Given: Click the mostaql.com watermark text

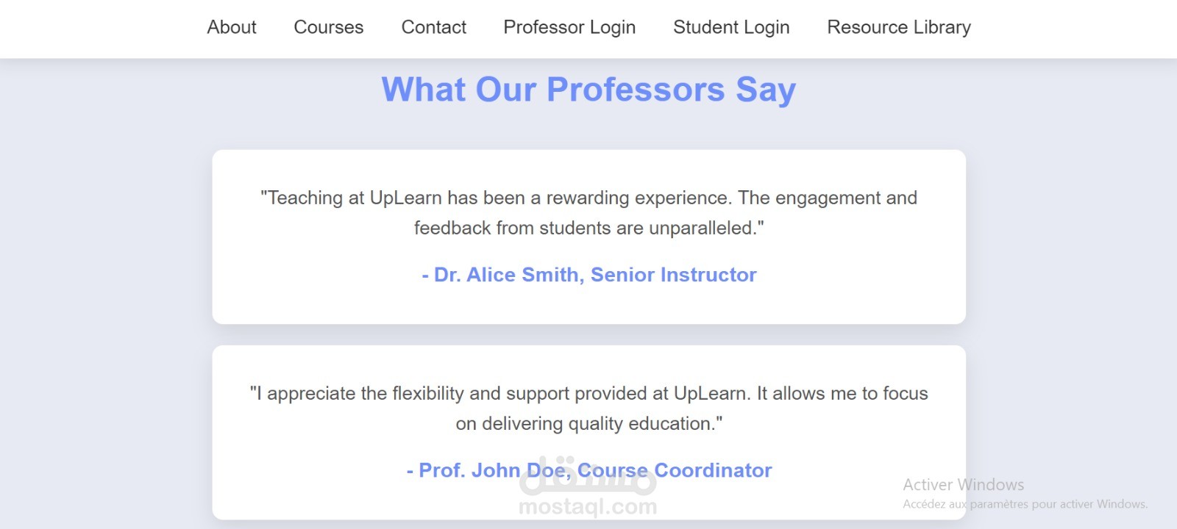Looking at the screenshot, I should click(x=588, y=506).
